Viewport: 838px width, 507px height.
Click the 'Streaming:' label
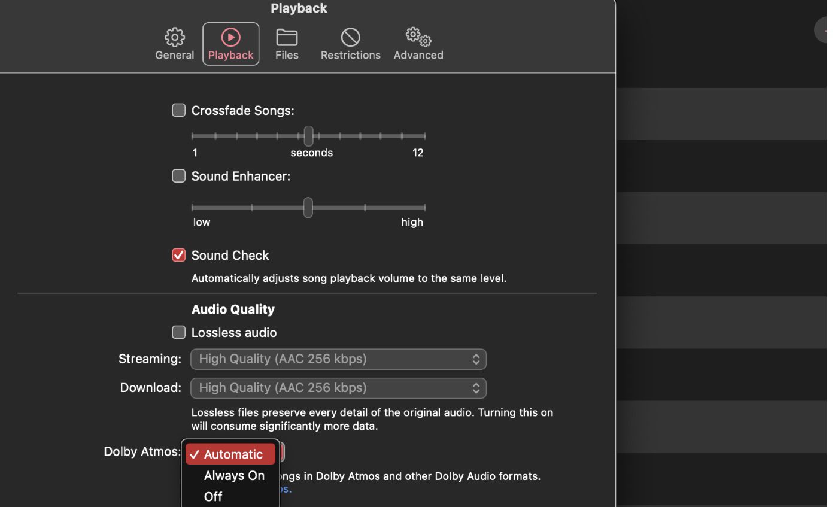[150, 359]
